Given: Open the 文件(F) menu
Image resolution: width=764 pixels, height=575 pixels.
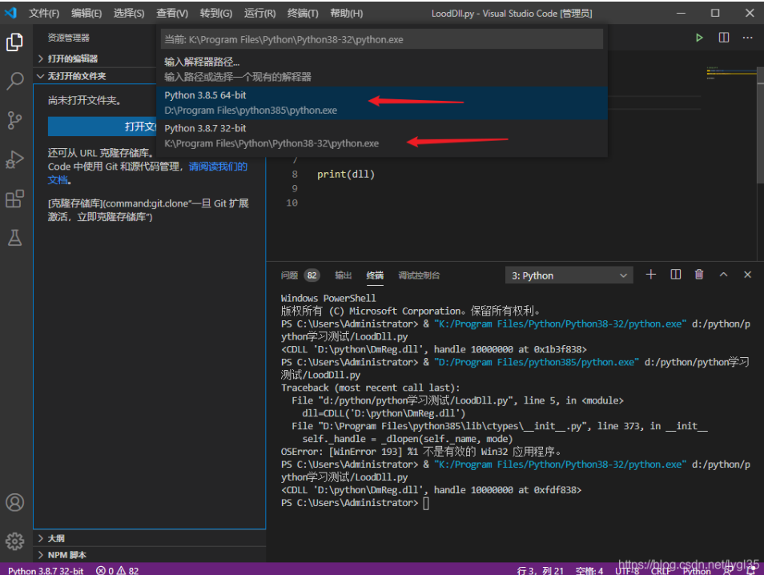Looking at the screenshot, I should coord(44,13).
